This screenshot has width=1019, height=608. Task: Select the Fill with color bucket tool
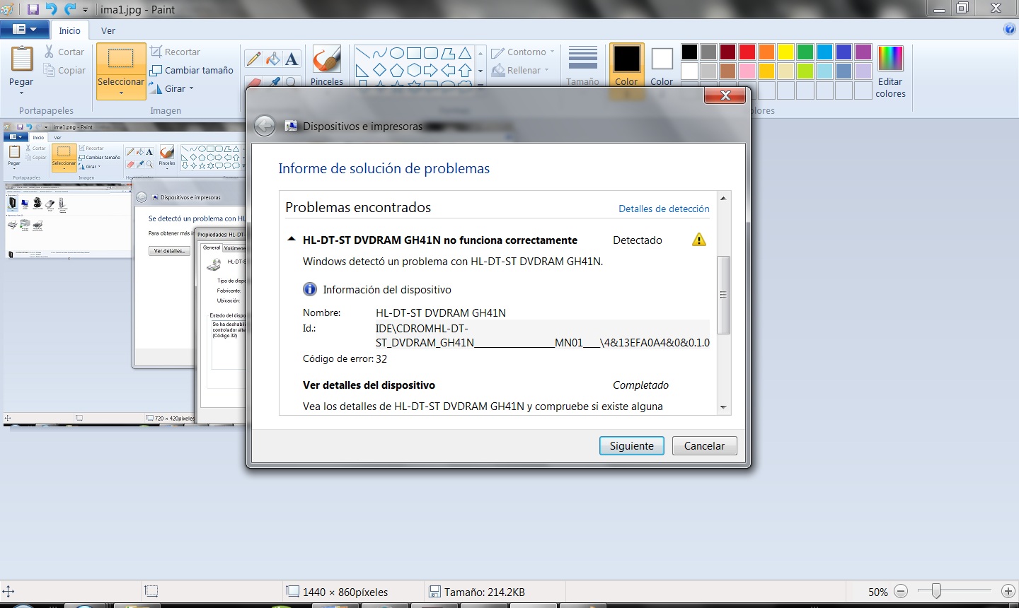click(x=272, y=59)
